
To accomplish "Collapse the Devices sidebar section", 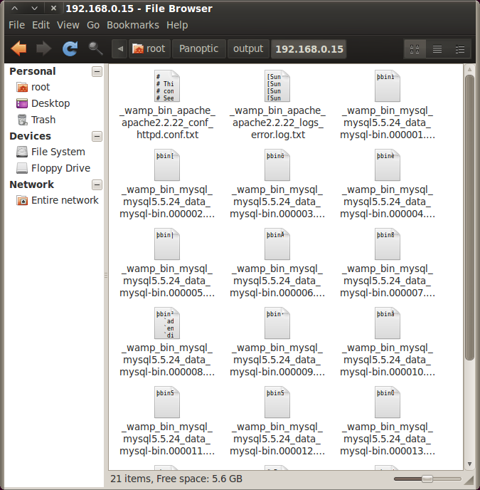I will click(x=97, y=136).
